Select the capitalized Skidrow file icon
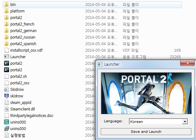The image size is (196, 140). pyautogui.click(x=6, y=90)
